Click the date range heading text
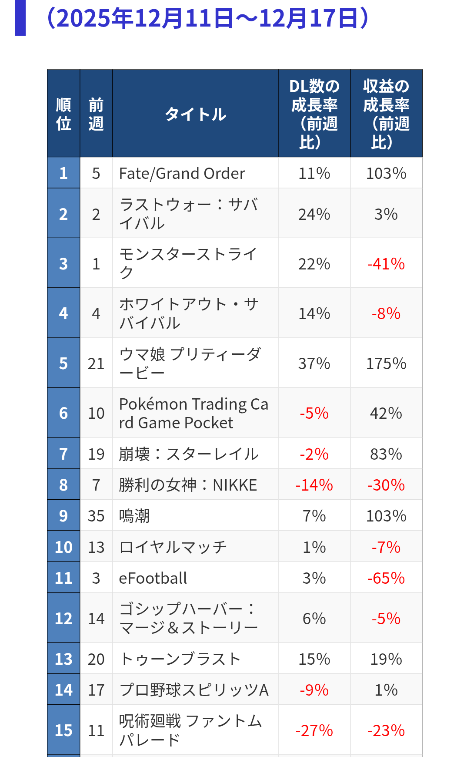Viewport: 467px width, 757px height. (x=208, y=18)
